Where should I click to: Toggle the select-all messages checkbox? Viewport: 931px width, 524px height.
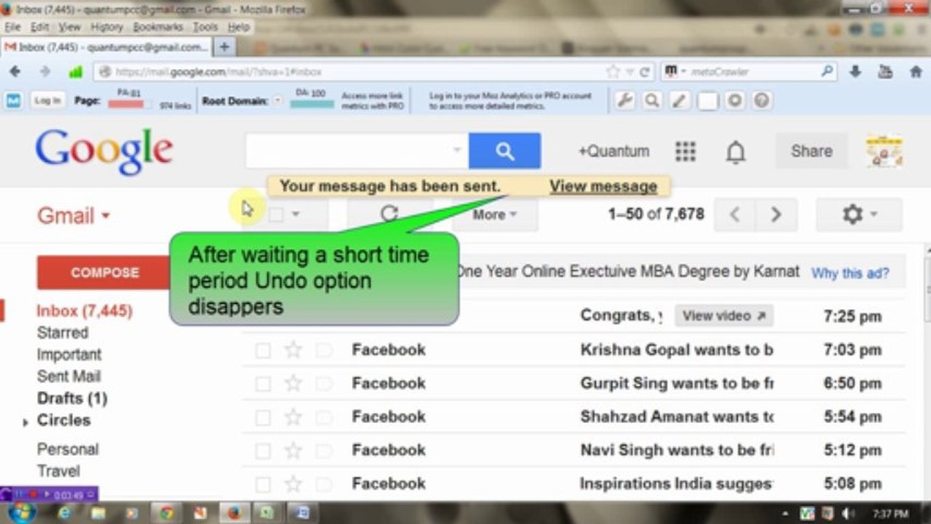click(276, 215)
